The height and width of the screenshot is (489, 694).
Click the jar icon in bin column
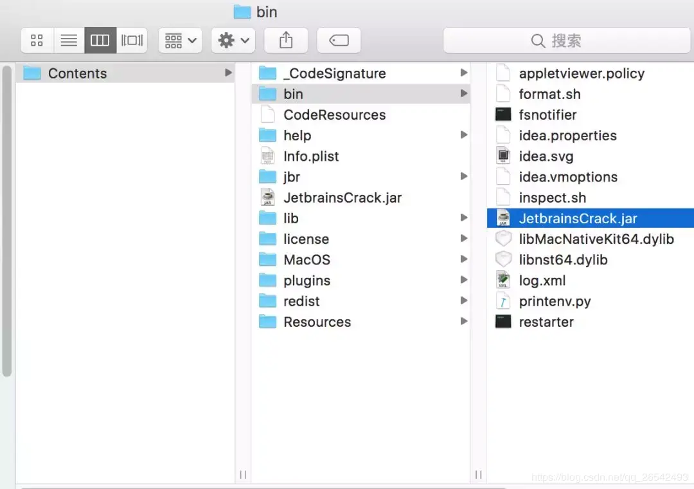click(x=503, y=218)
